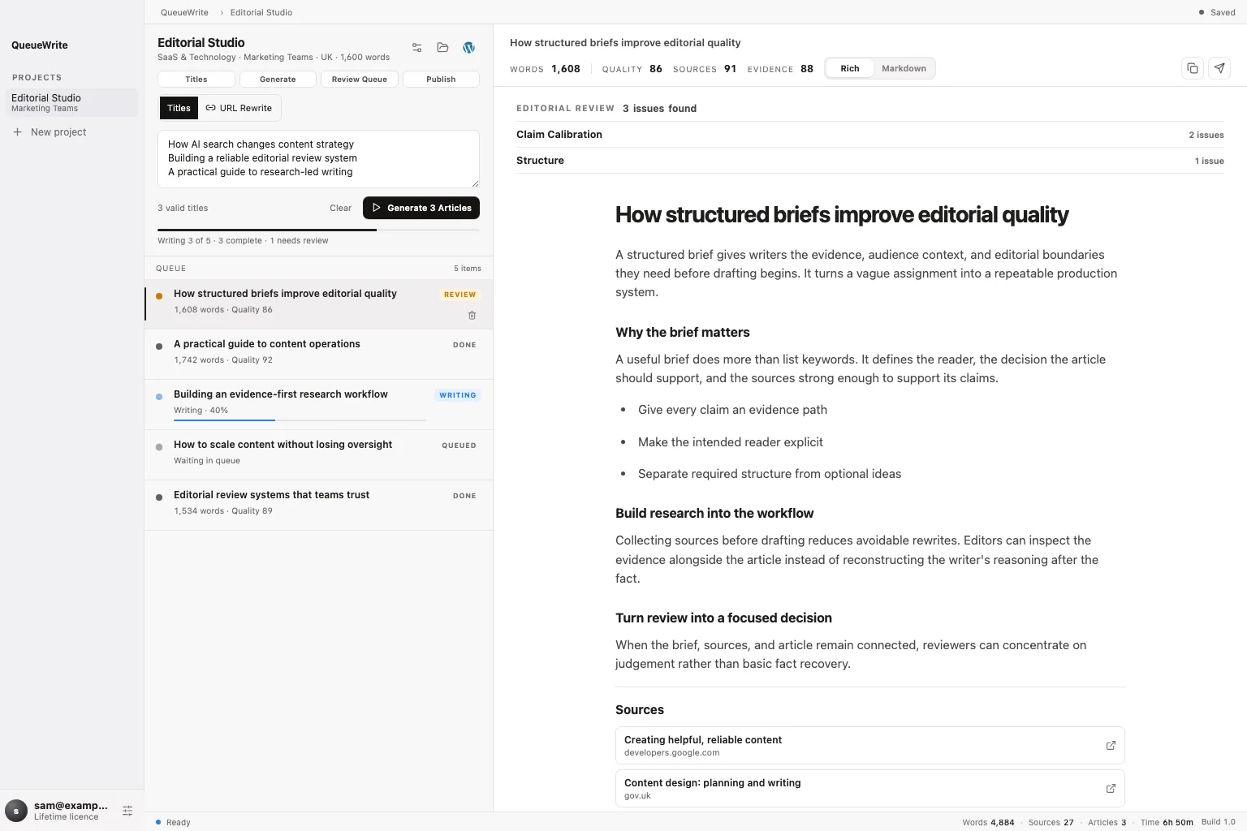Switch article view to Rich
This screenshot has height=831, width=1247.
(x=850, y=68)
